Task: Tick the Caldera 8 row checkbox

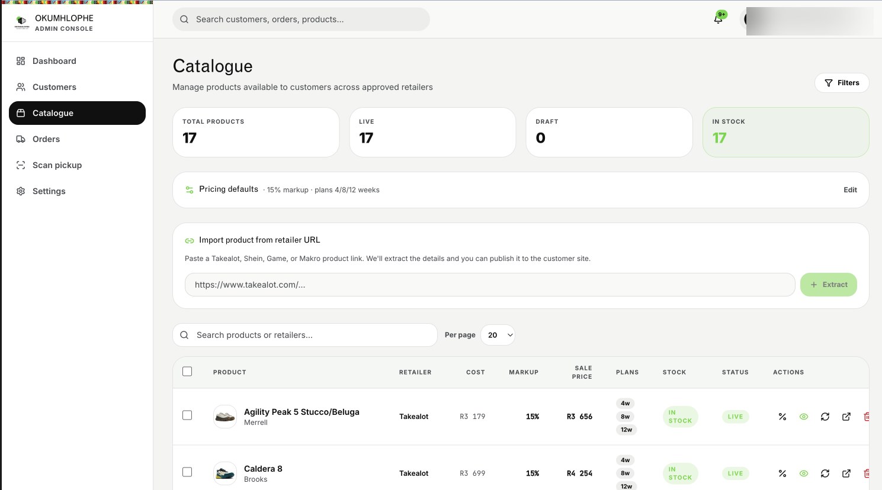Action: pos(187,472)
